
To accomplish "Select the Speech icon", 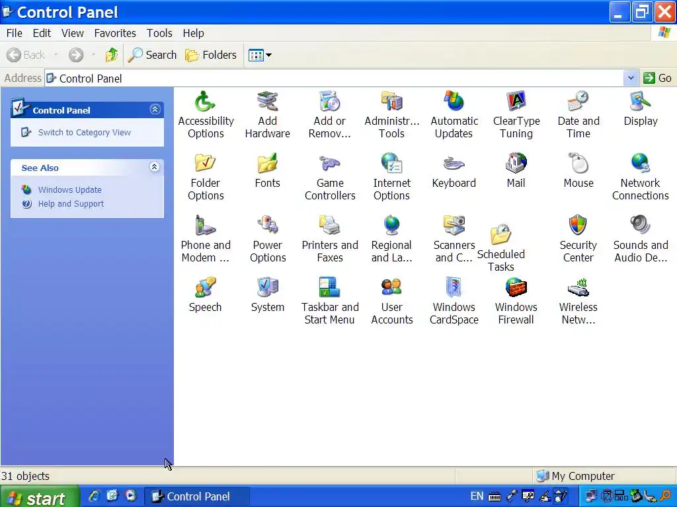I will tap(206, 288).
